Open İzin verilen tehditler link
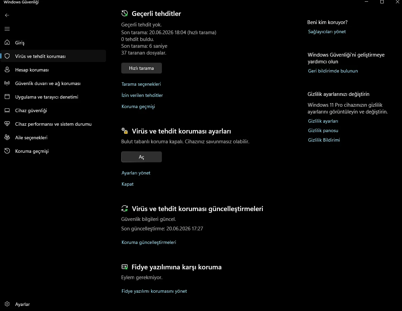 pyautogui.click(x=142, y=95)
